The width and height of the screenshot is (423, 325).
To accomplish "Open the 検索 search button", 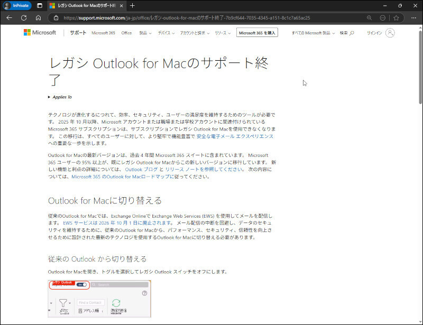I will pyautogui.click(x=347, y=33).
